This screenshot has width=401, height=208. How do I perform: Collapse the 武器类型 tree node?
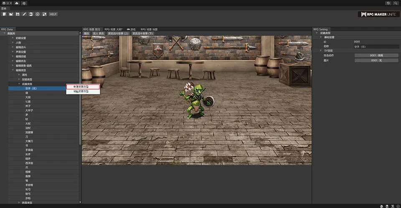(19, 84)
